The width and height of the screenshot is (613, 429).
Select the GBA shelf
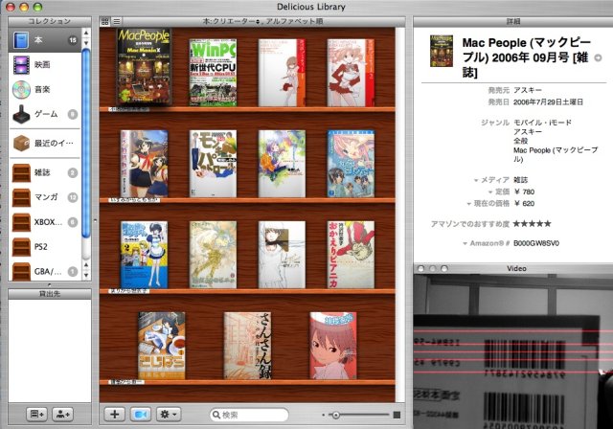pyautogui.click(x=45, y=271)
